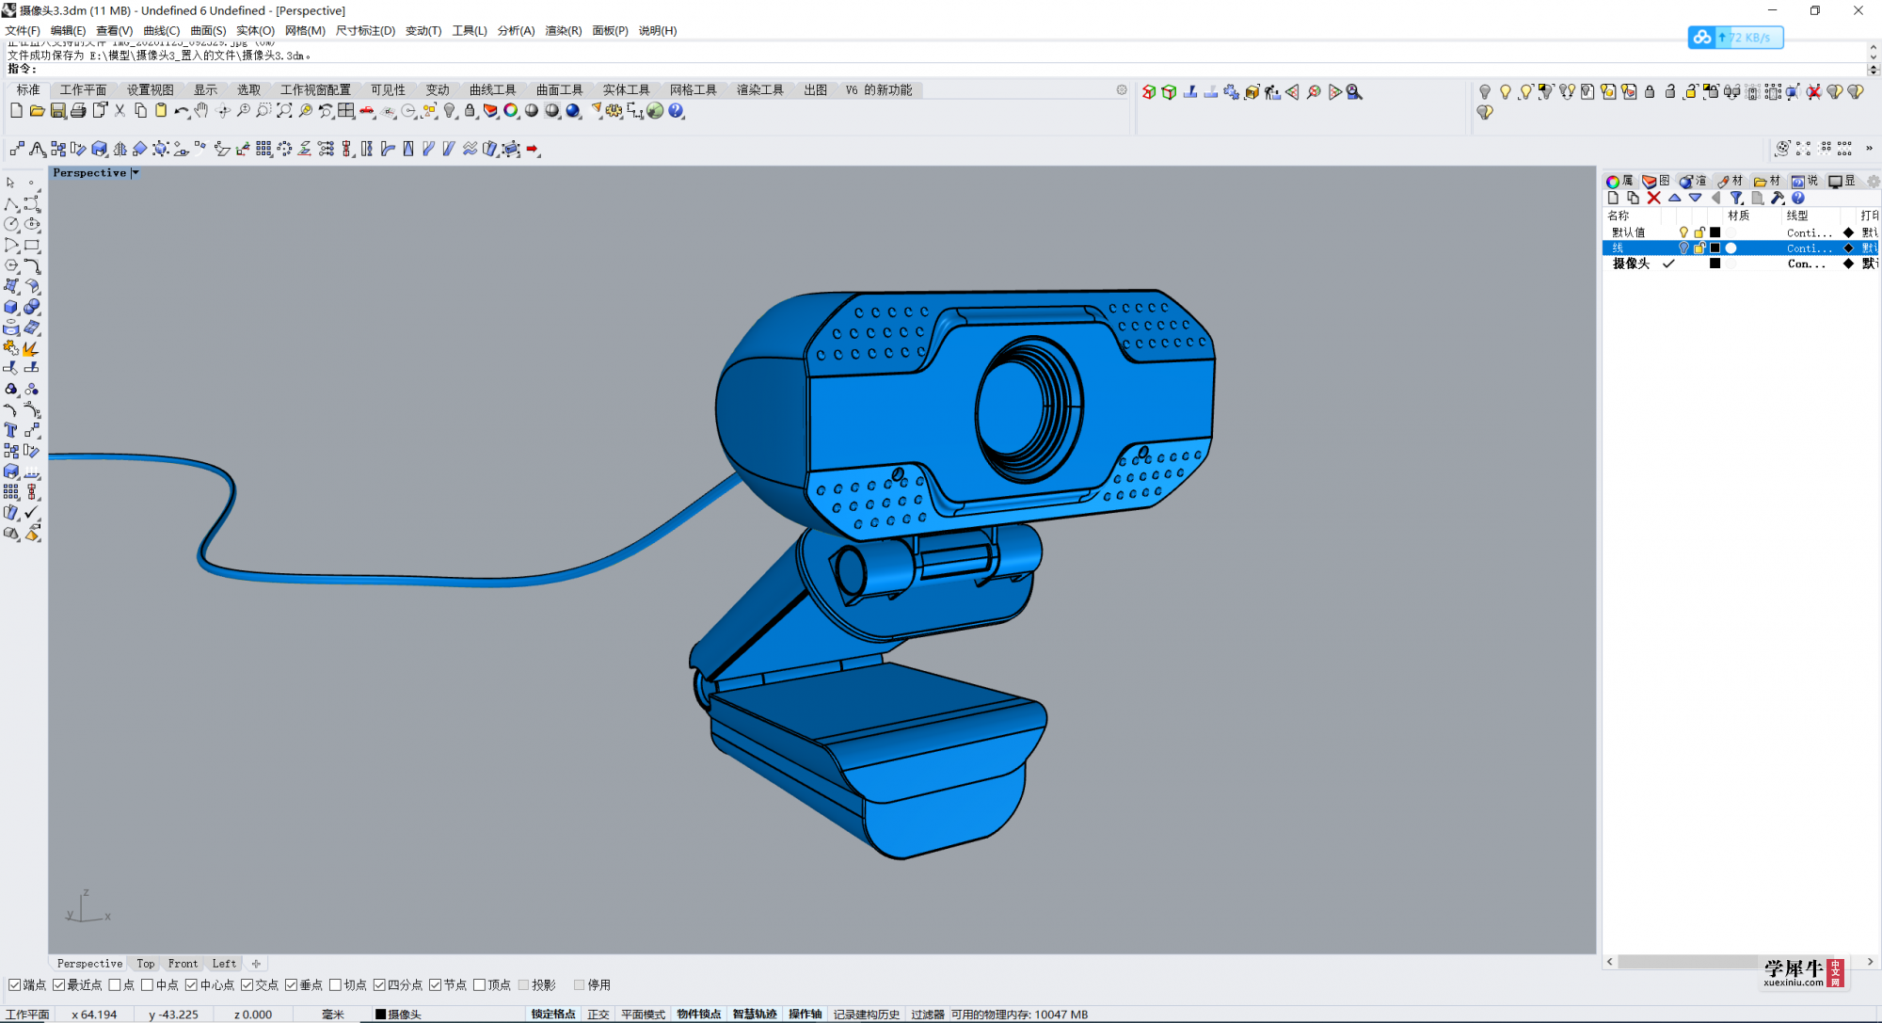Toggle the Perspective viewport label
The width and height of the screenshot is (1882, 1023).
click(x=94, y=172)
